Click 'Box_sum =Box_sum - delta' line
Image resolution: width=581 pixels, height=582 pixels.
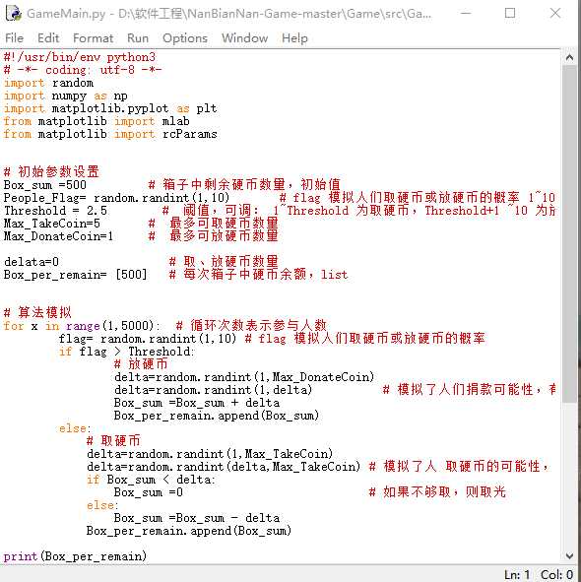(x=197, y=518)
